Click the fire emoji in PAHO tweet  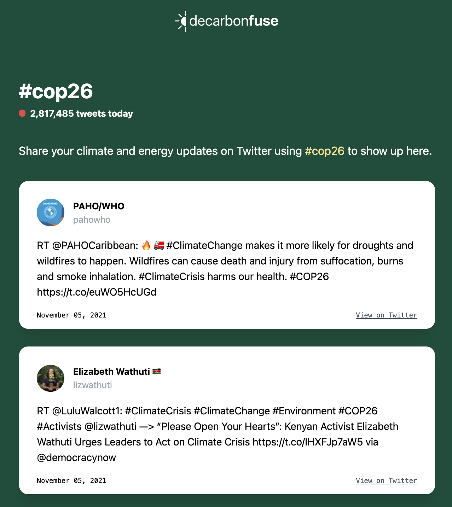pos(146,245)
